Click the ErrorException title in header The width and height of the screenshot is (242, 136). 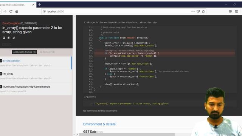(11, 23)
